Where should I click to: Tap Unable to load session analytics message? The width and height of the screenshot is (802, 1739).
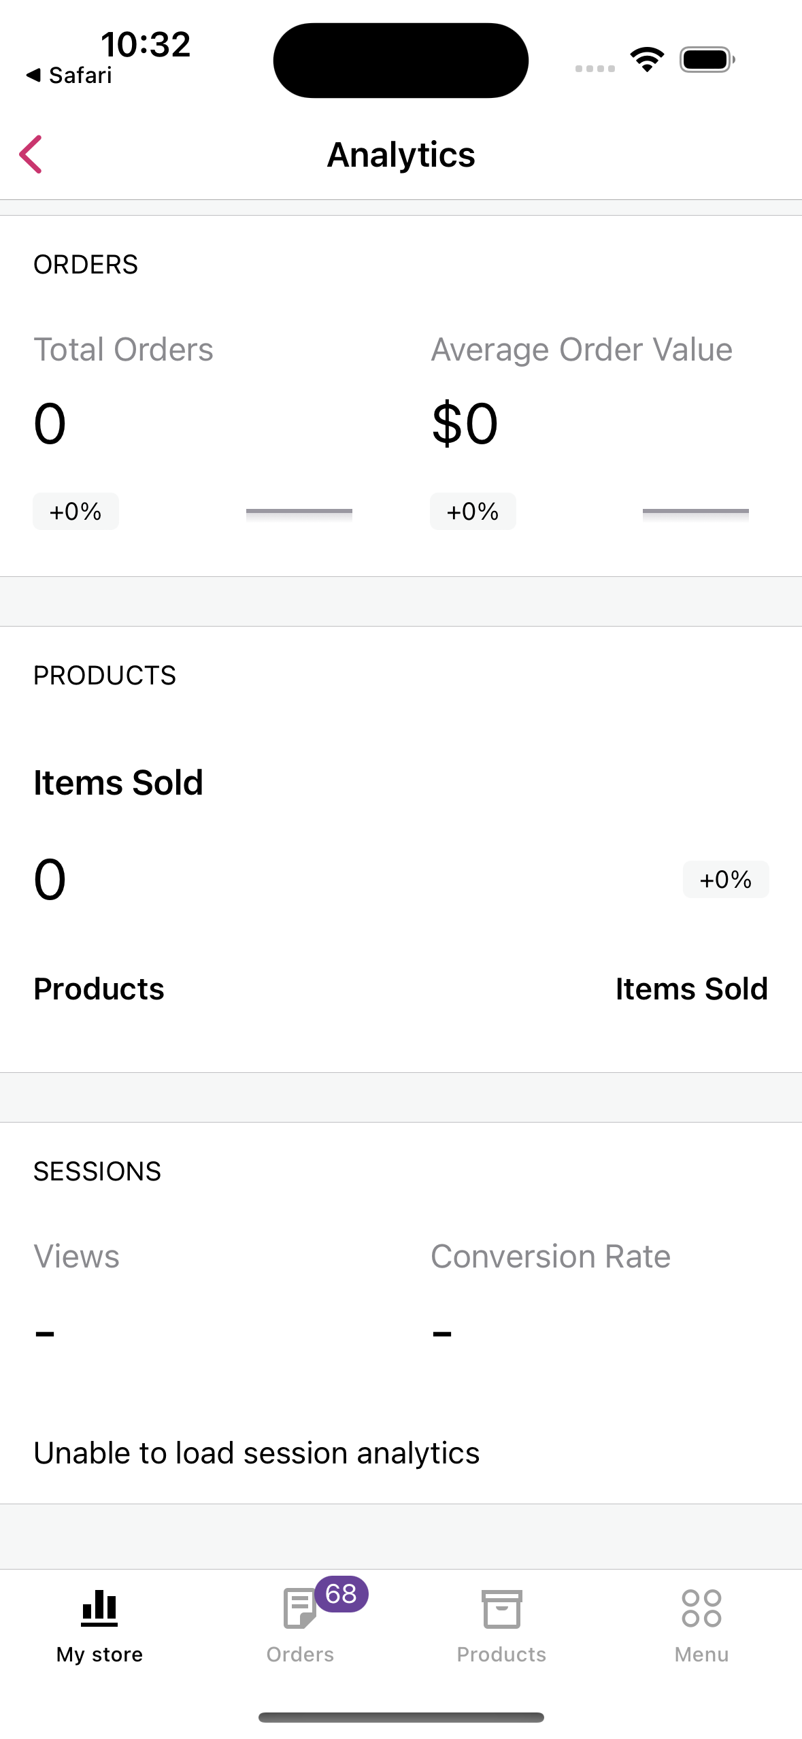[x=256, y=1453]
